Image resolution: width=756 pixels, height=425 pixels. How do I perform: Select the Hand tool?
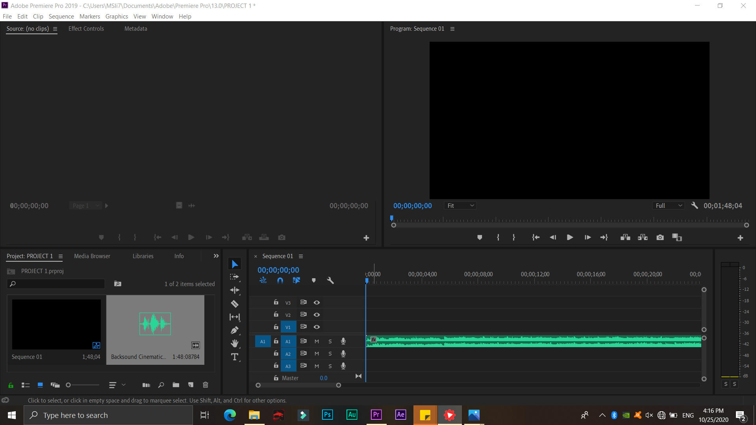235,344
